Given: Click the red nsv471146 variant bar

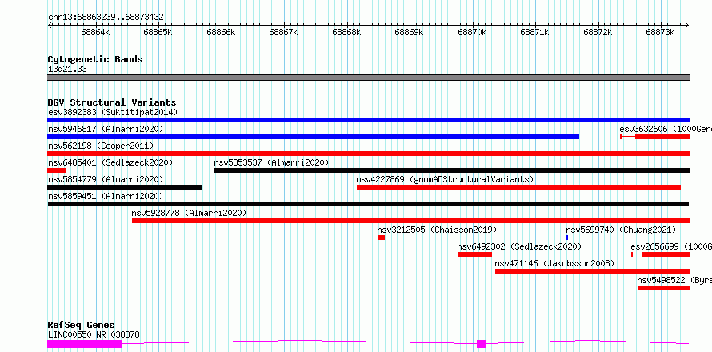Looking at the screenshot, I should tap(593, 271).
